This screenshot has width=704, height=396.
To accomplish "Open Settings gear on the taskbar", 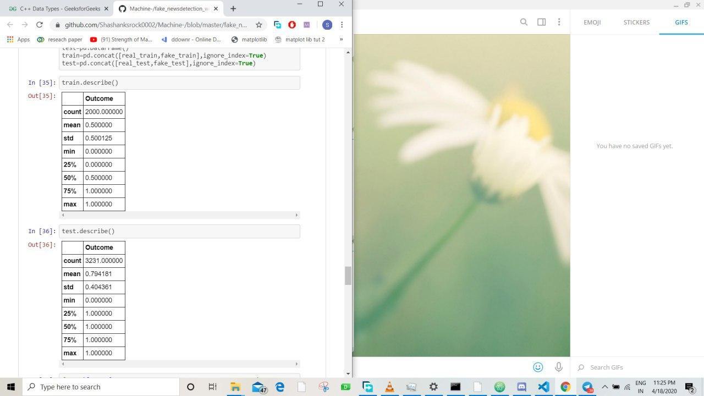I will [x=433, y=387].
